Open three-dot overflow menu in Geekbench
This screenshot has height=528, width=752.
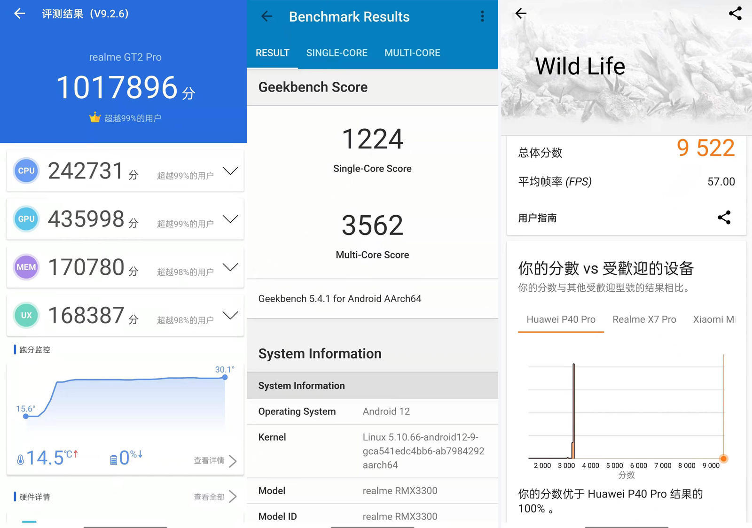pos(482,16)
